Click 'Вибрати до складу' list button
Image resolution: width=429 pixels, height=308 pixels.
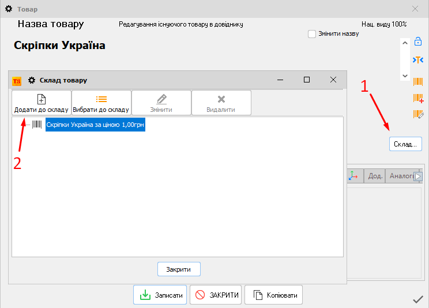pos(101,103)
